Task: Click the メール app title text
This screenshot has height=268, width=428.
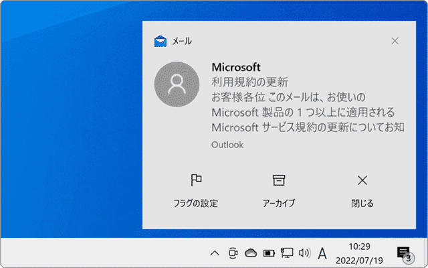Action: pyautogui.click(x=182, y=42)
